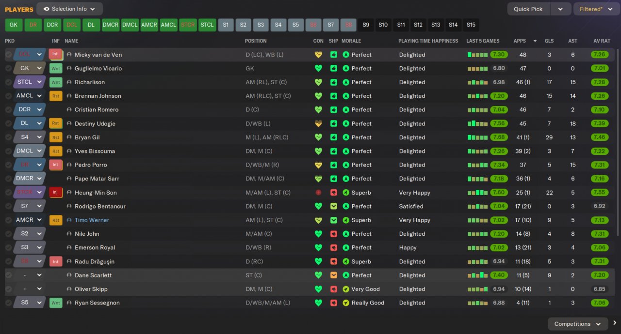Click Micky van de Ven's condition heart icon
Screen dimensions: 621x334
318,55
